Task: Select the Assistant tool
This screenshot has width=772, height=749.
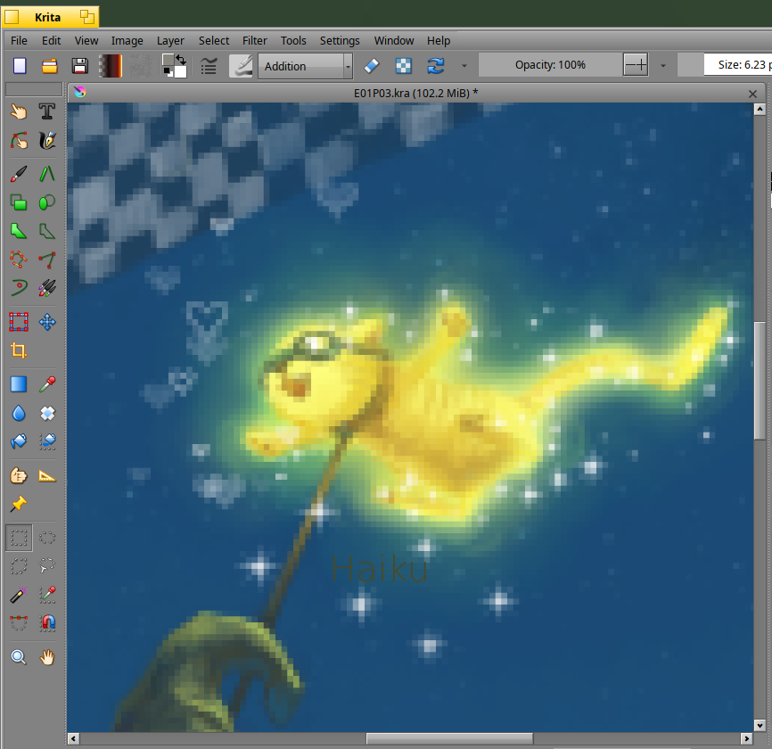Action: point(19,475)
